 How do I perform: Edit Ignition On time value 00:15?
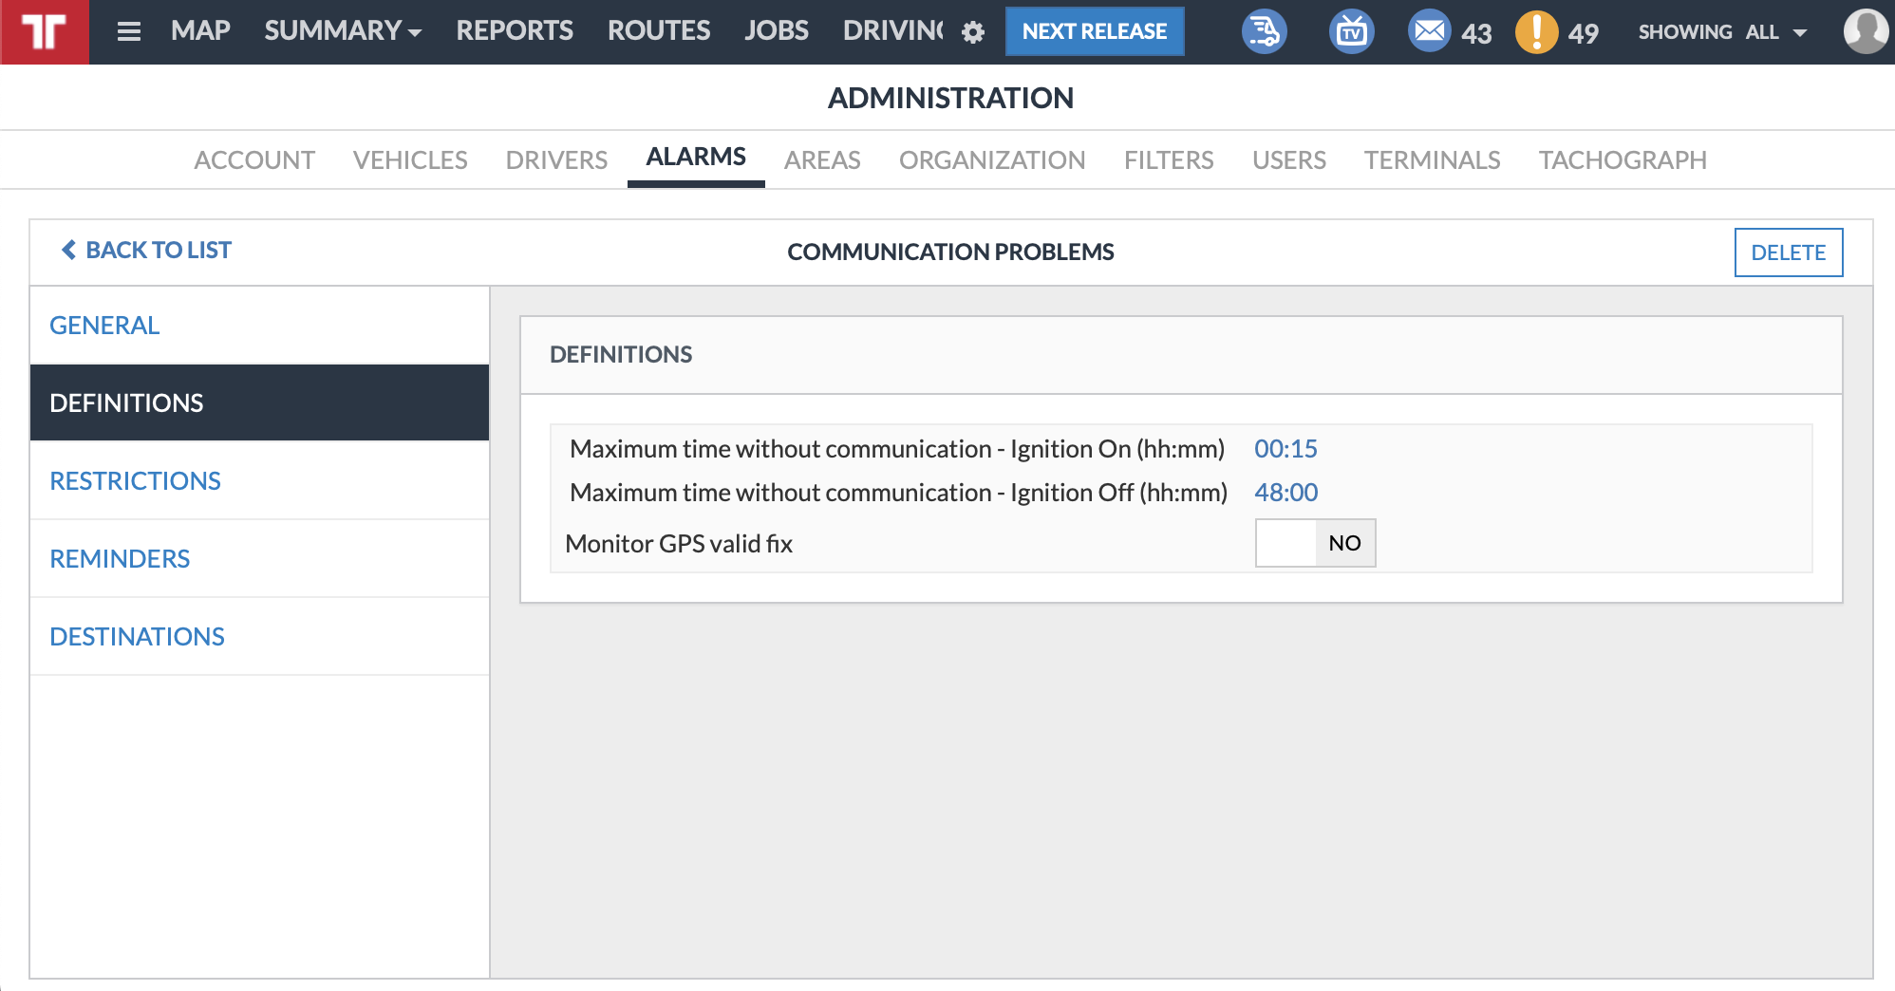pyautogui.click(x=1285, y=449)
